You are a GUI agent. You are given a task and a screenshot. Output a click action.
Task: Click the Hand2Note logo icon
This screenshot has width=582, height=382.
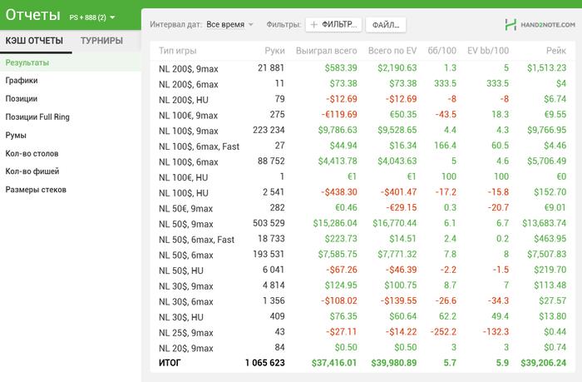pos(510,25)
